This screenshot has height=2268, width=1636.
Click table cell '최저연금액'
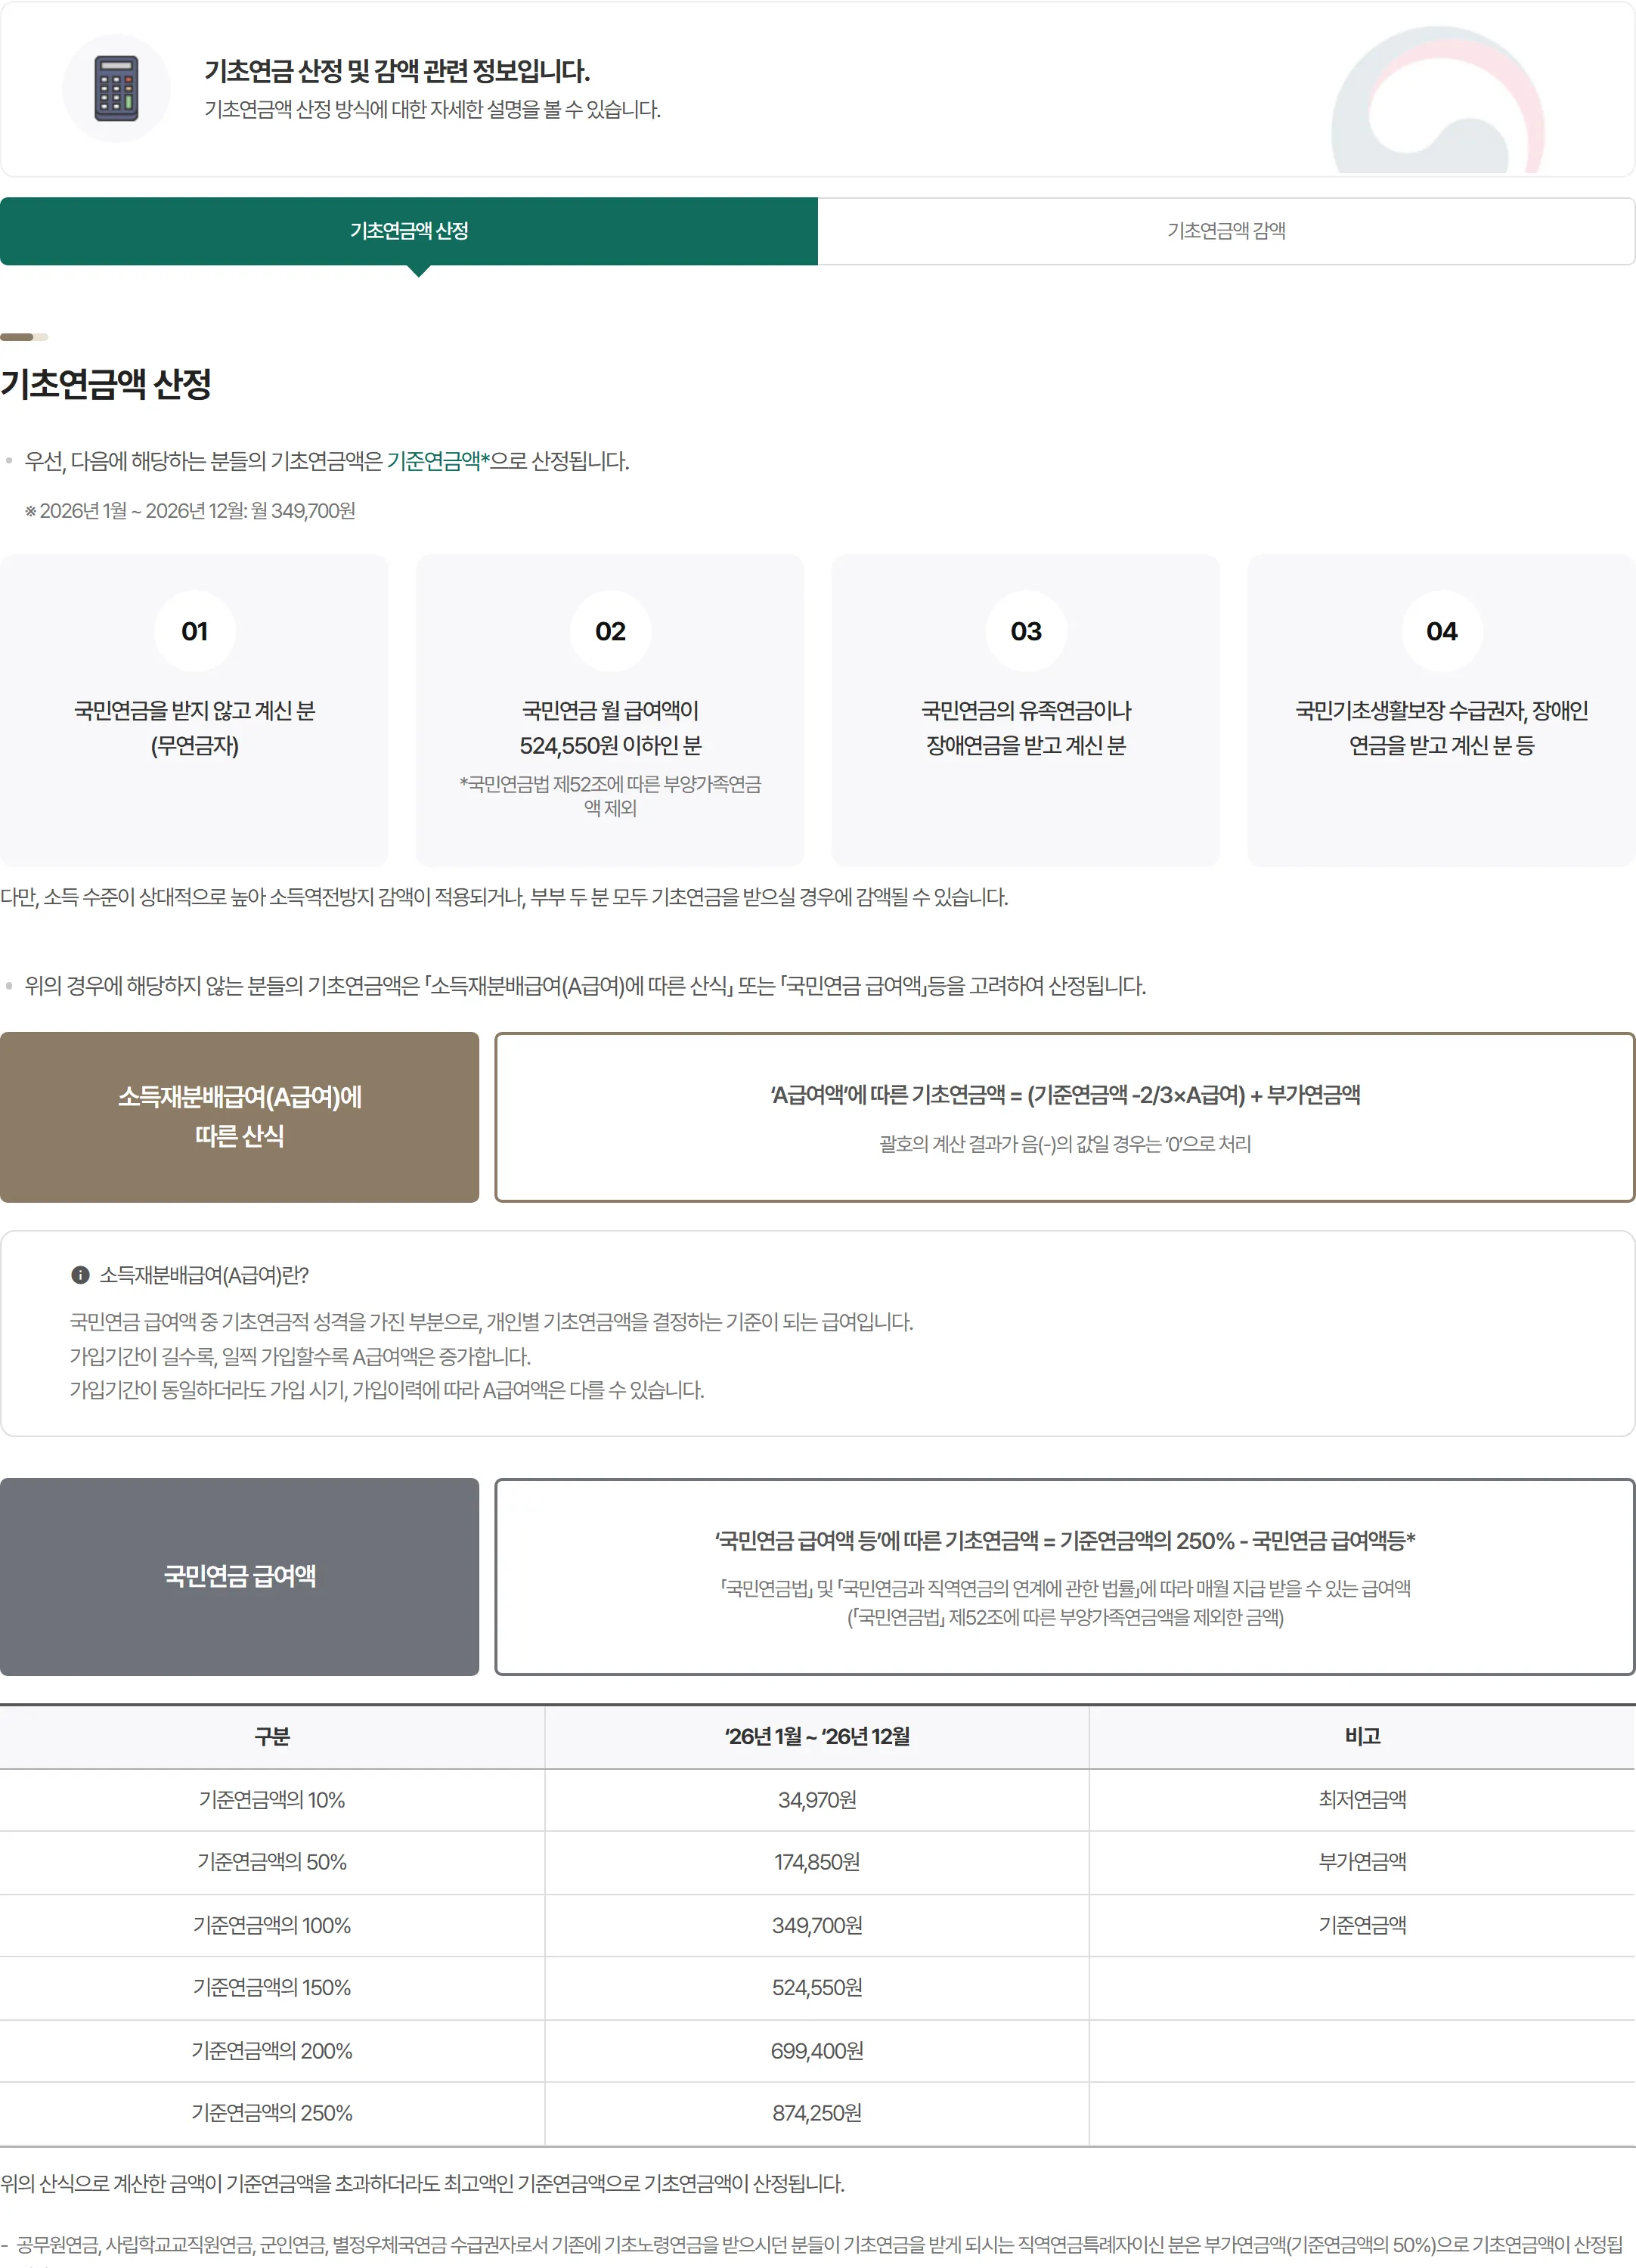pyautogui.click(x=1362, y=1800)
